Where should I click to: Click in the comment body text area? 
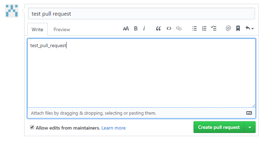click(x=141, y=73)
